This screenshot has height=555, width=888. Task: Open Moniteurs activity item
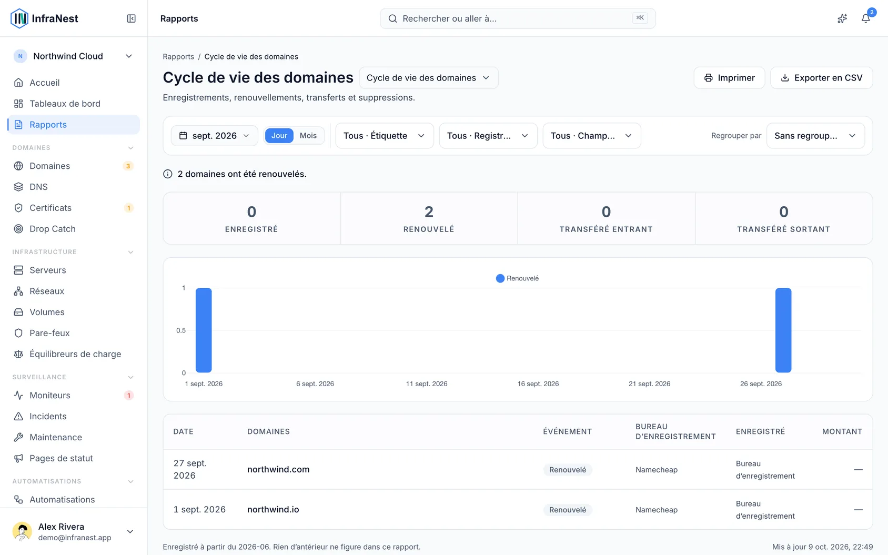tap(74, 395)
